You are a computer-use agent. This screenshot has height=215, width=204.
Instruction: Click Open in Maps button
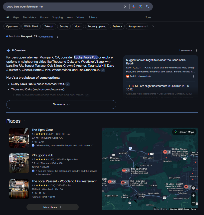pos(184,132)
